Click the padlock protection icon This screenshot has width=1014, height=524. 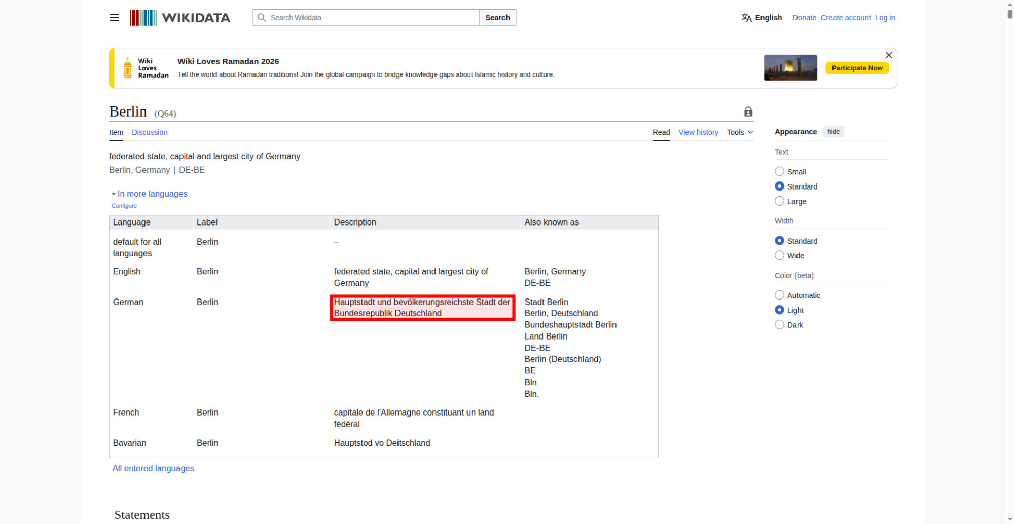click(748, 112)
